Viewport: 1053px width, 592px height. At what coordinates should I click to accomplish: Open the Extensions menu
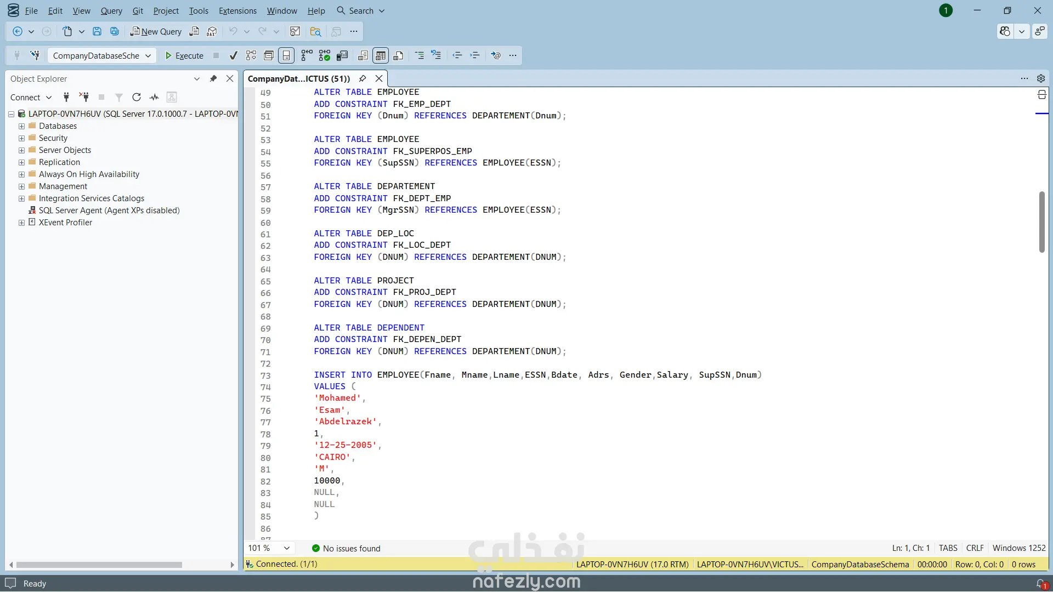(x=237, y=10)
